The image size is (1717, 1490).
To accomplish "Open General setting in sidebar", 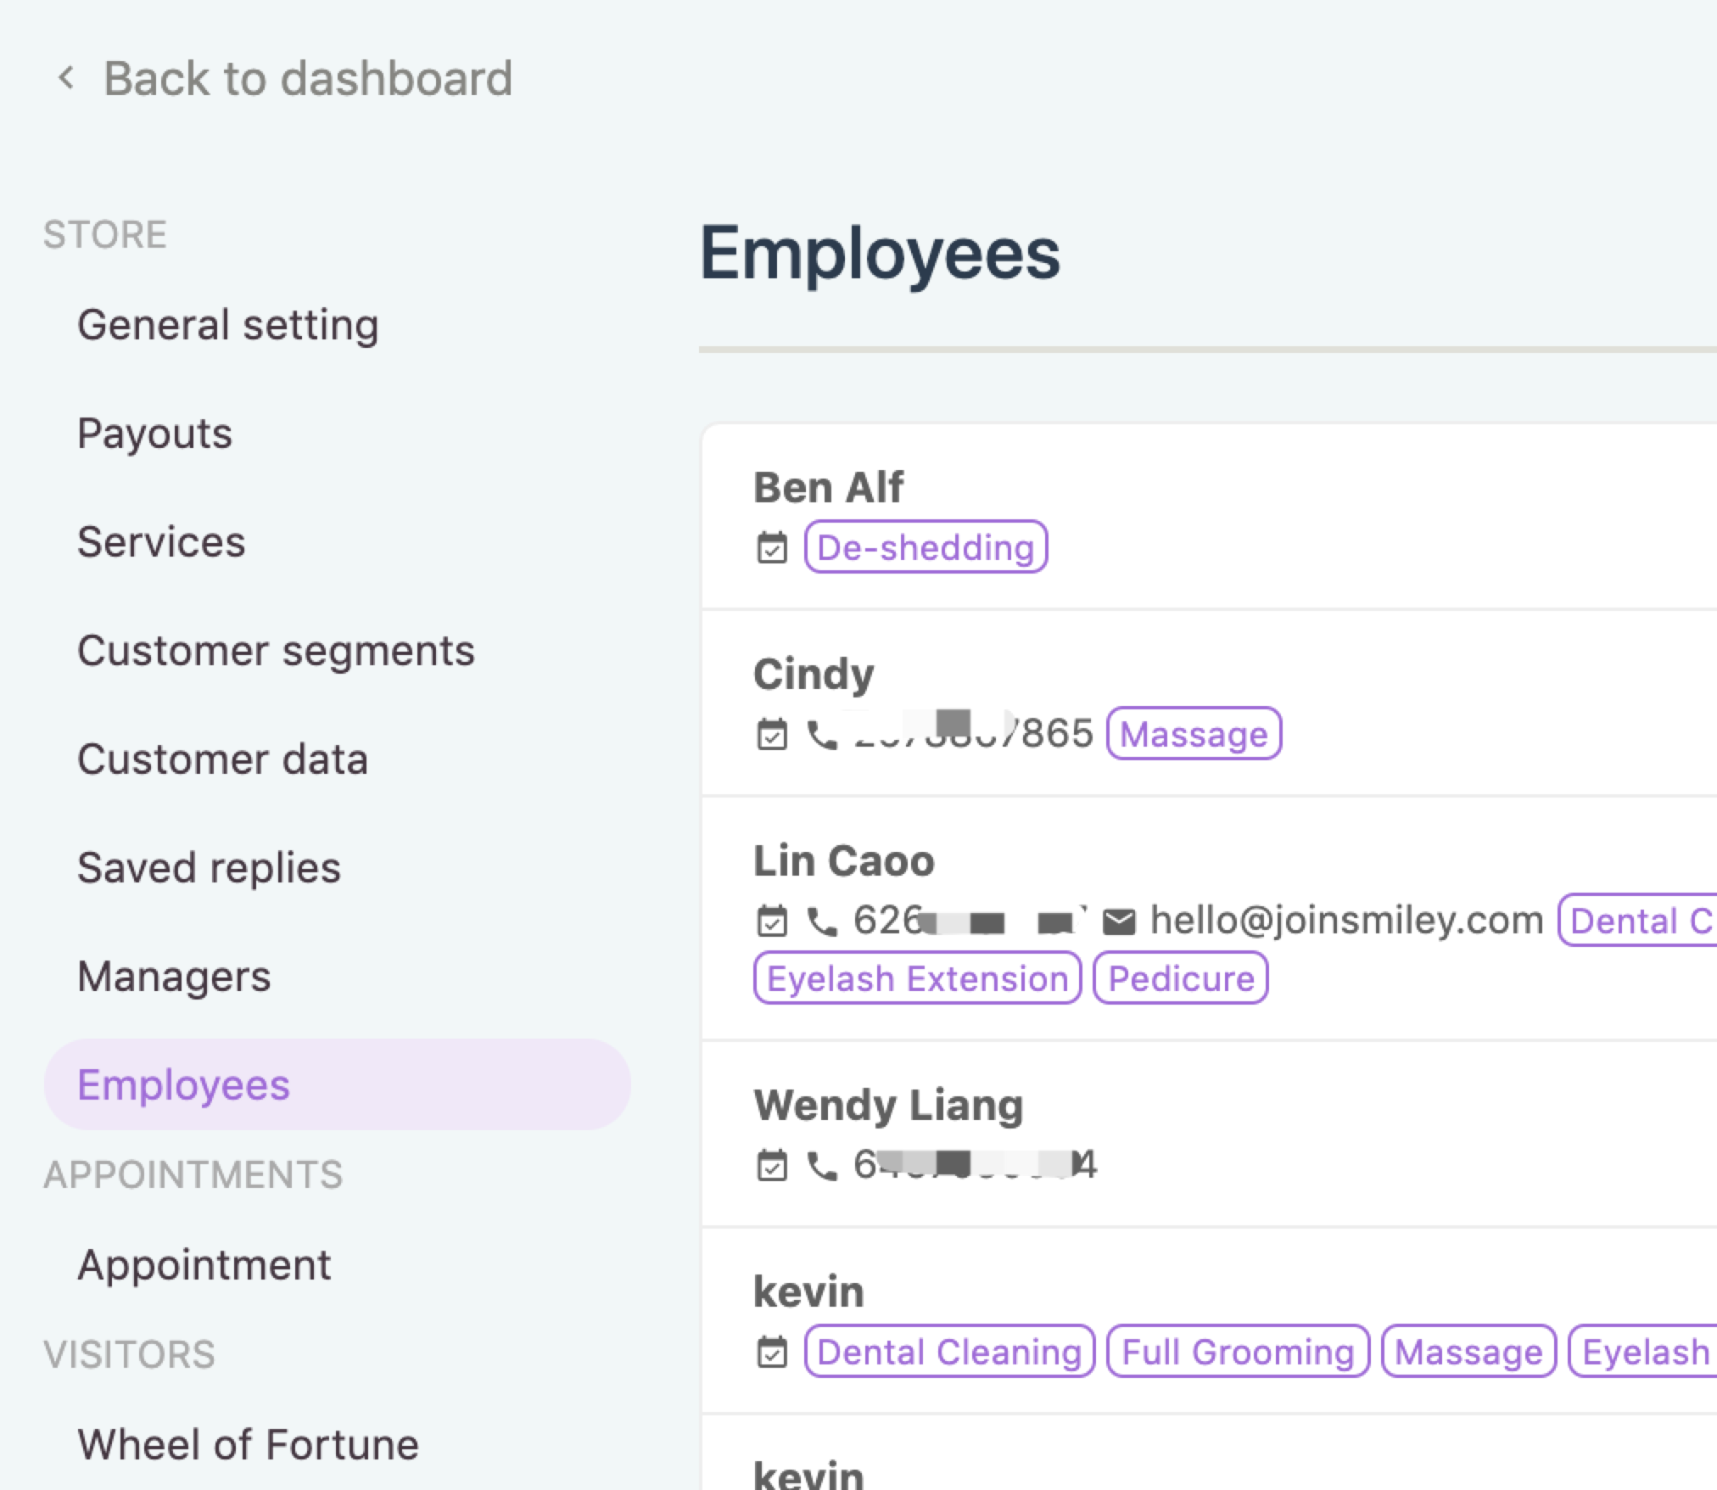I will [x=227, y=325].
